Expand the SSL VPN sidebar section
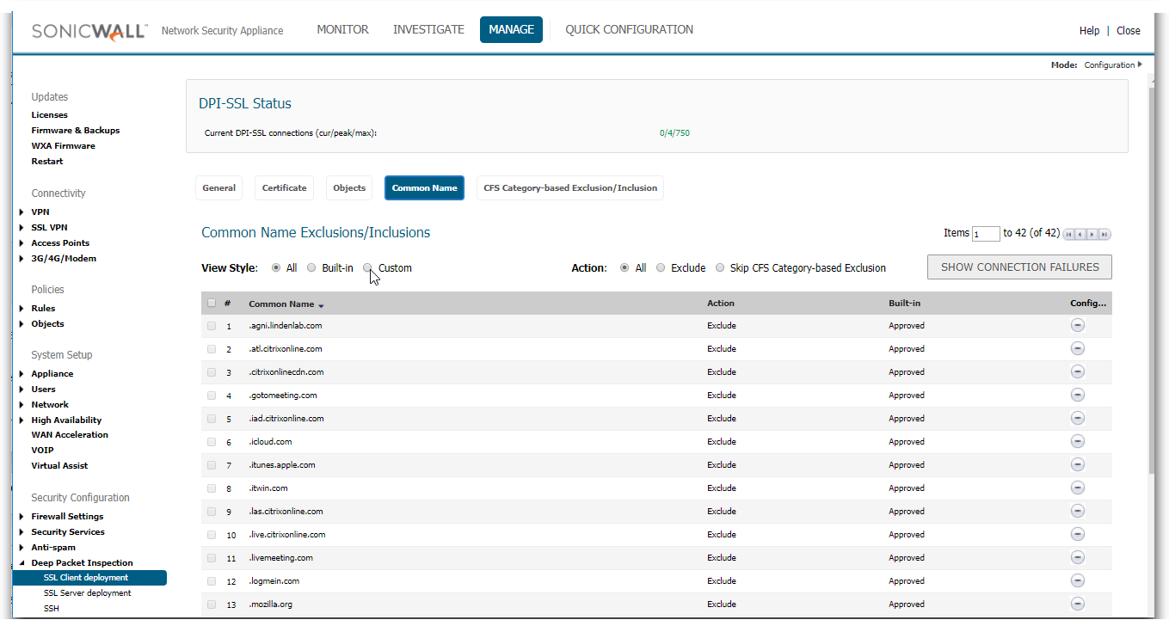1169x632 pixels. (22, 227)
